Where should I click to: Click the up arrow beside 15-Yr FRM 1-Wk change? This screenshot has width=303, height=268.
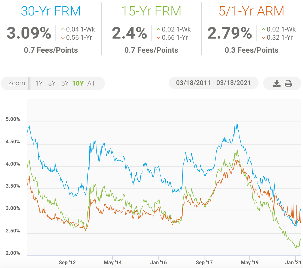[x=159, y=29]
